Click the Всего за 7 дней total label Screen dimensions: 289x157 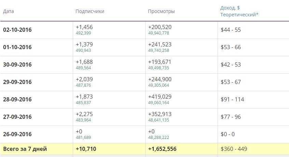25,149
